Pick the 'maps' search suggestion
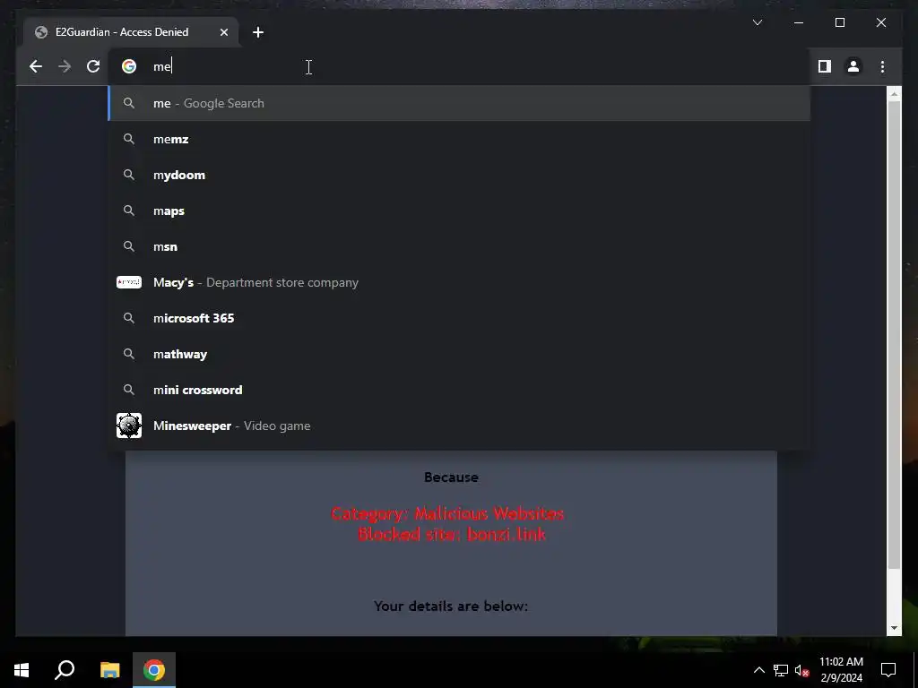This screenshot has width=918, height=688. click(x=460, y=211)
